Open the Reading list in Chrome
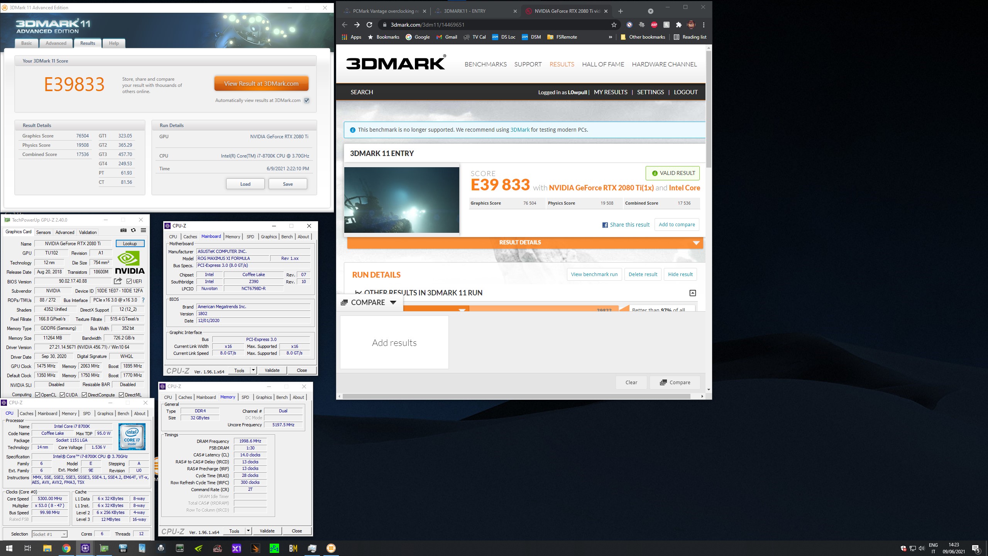 click(x=690, y=37)
